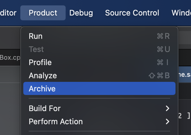Image resolution: width=191 pixels, height=135 pixels.
Task: Click the ⇧⌘B shortcut label beside Analyze
Action: tap(159, 76)
